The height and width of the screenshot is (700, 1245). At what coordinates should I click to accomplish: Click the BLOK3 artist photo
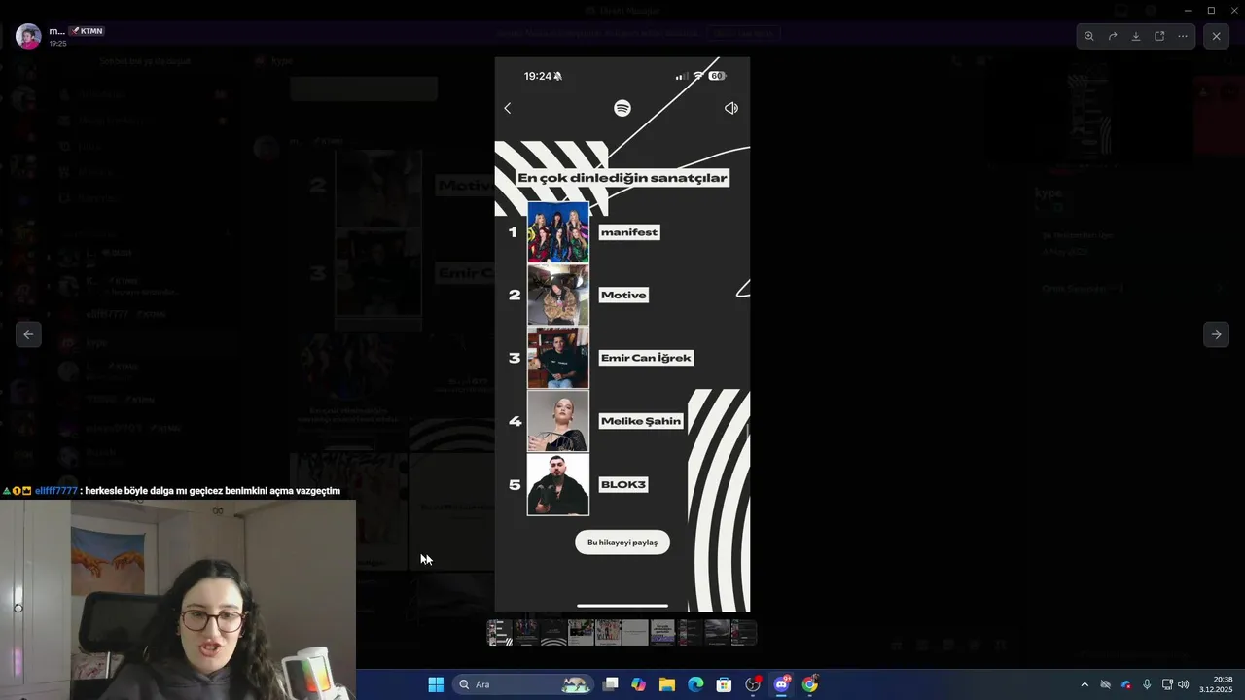tap(558, 484)
